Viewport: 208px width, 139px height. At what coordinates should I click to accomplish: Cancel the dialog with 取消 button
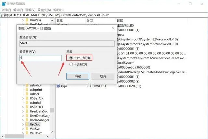click(103, 76)
